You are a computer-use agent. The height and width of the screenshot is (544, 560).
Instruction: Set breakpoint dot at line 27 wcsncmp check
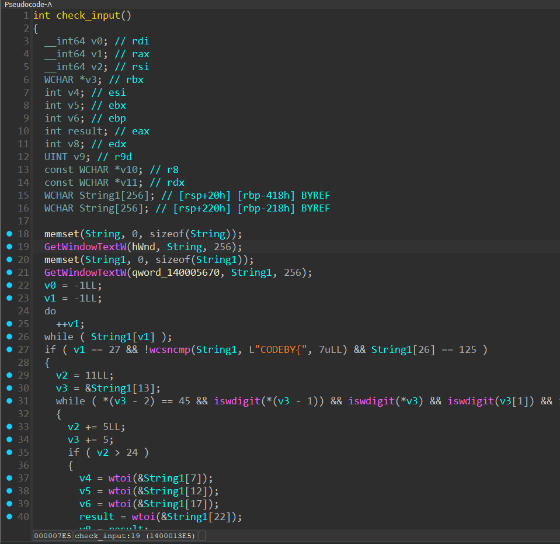tap(9, 349)
